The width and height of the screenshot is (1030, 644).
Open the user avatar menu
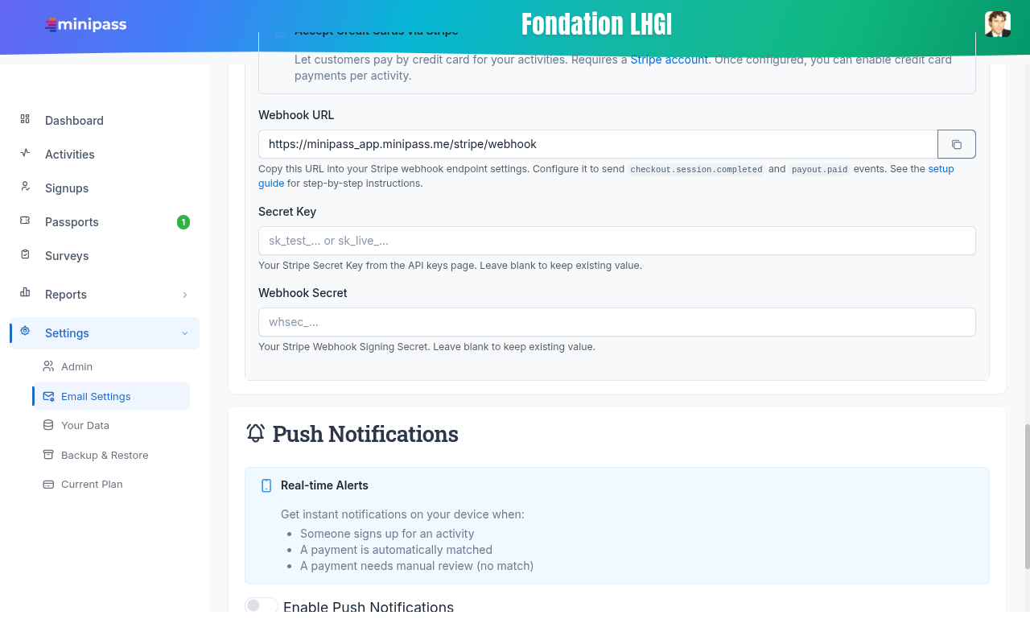pyautogui.click(x=998, y=24)
